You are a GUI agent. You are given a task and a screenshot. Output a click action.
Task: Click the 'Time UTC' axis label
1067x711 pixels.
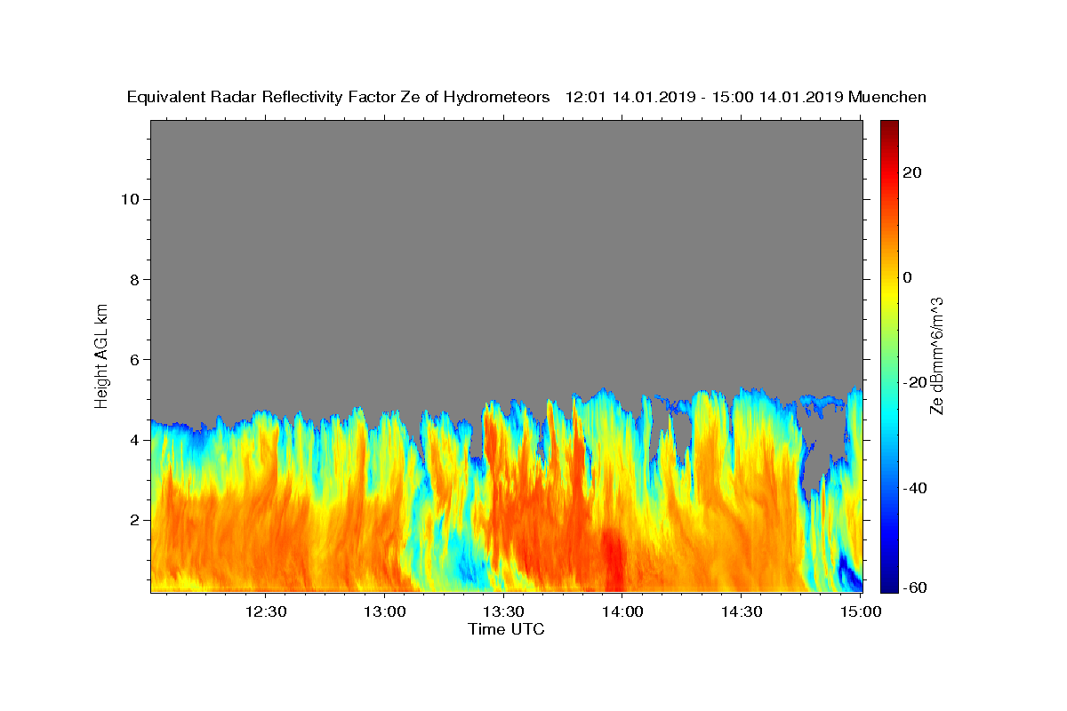tap(506, 629)
